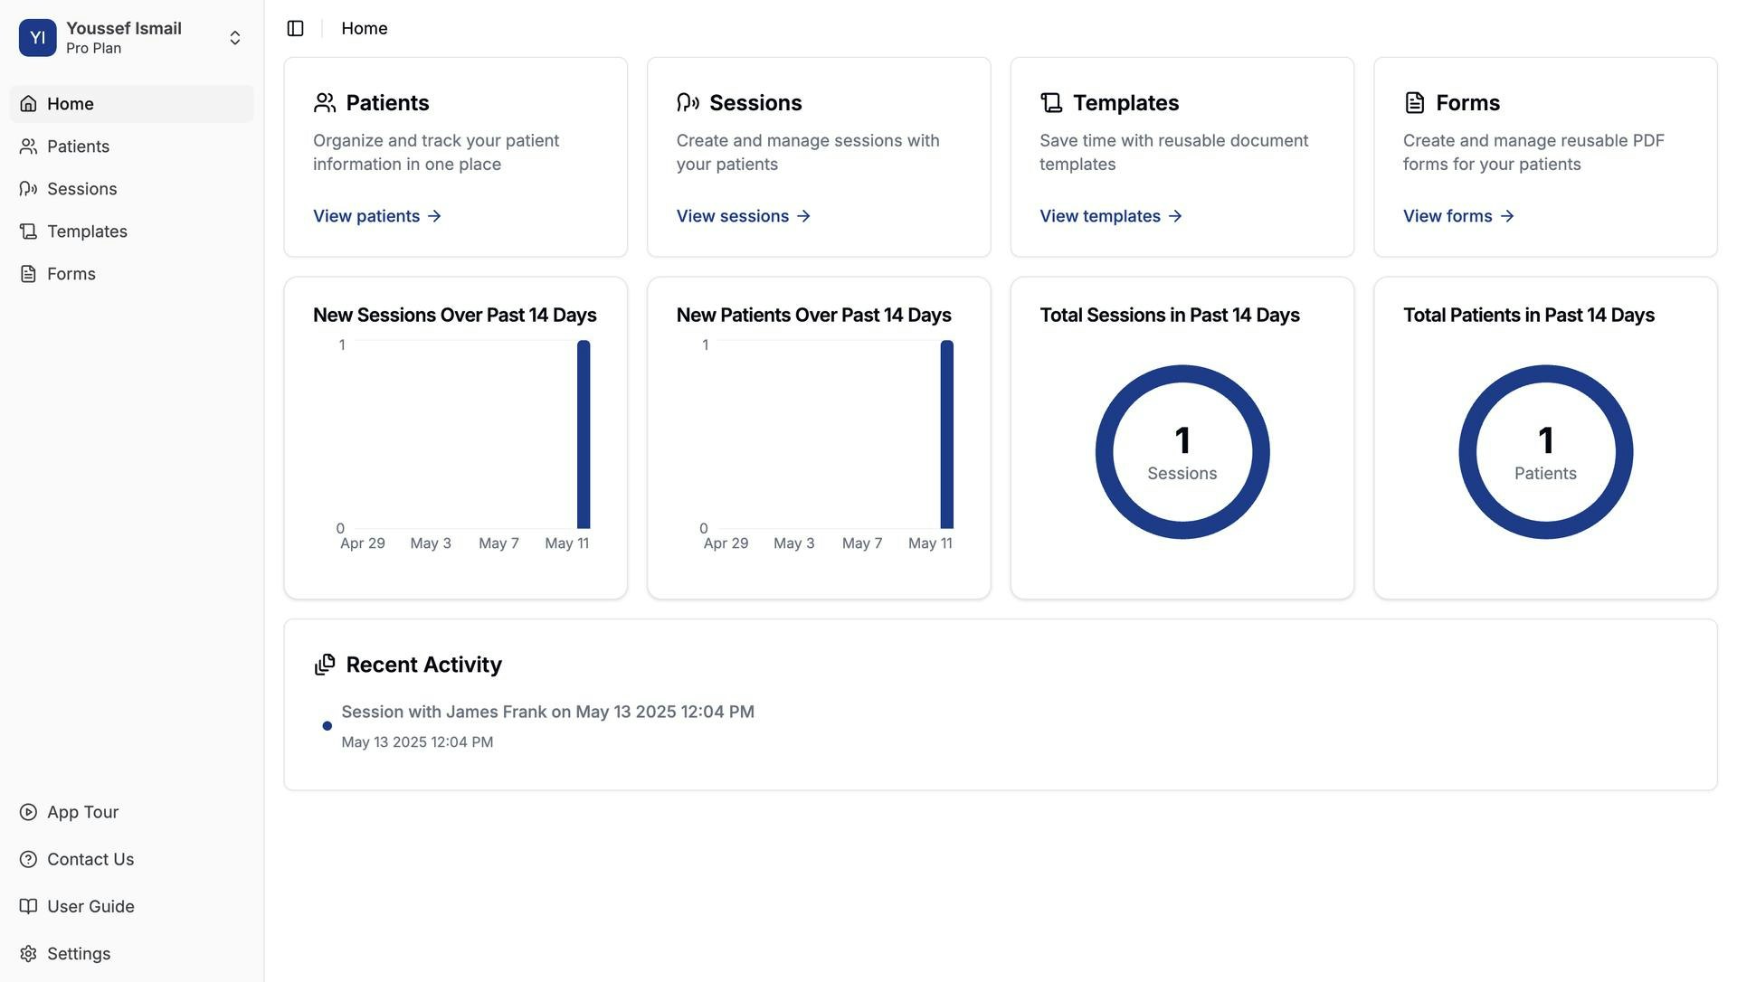Click the Total Patients donut ring
This screenshot has width=1737, height=982.
coord(1467,452)
